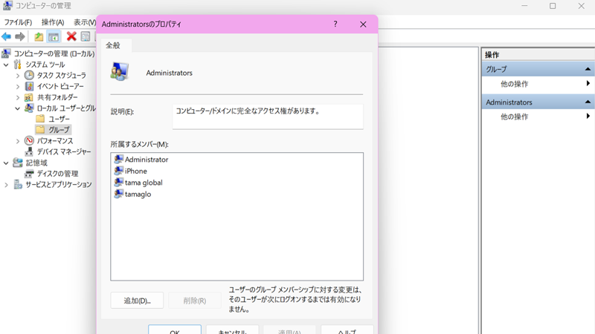Click the デバイス マネージャー icon
The width and height of the screenshot is (595, 334).
coord(29,152)
